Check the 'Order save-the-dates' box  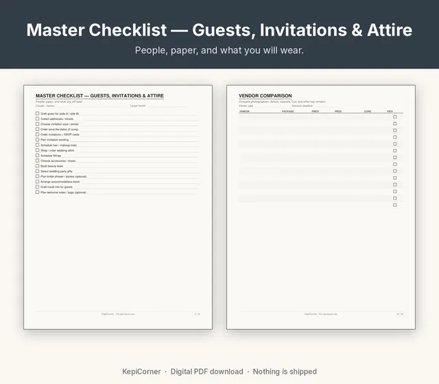[x=37, y=129]
